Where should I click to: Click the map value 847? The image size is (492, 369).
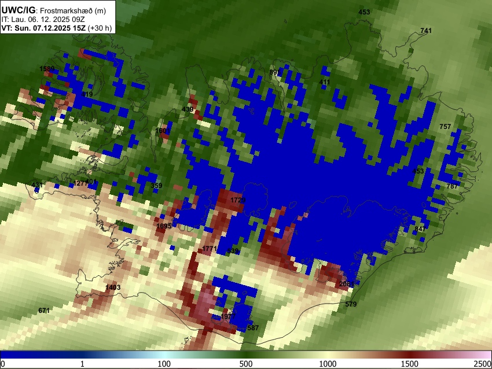tap(420, 228)
